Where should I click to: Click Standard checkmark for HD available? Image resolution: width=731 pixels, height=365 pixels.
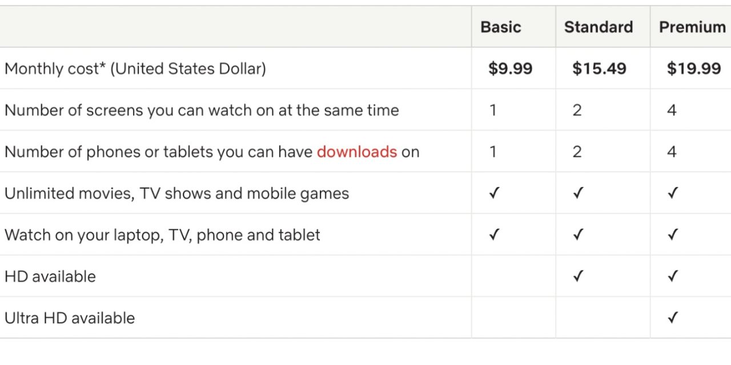click(578, 276)
